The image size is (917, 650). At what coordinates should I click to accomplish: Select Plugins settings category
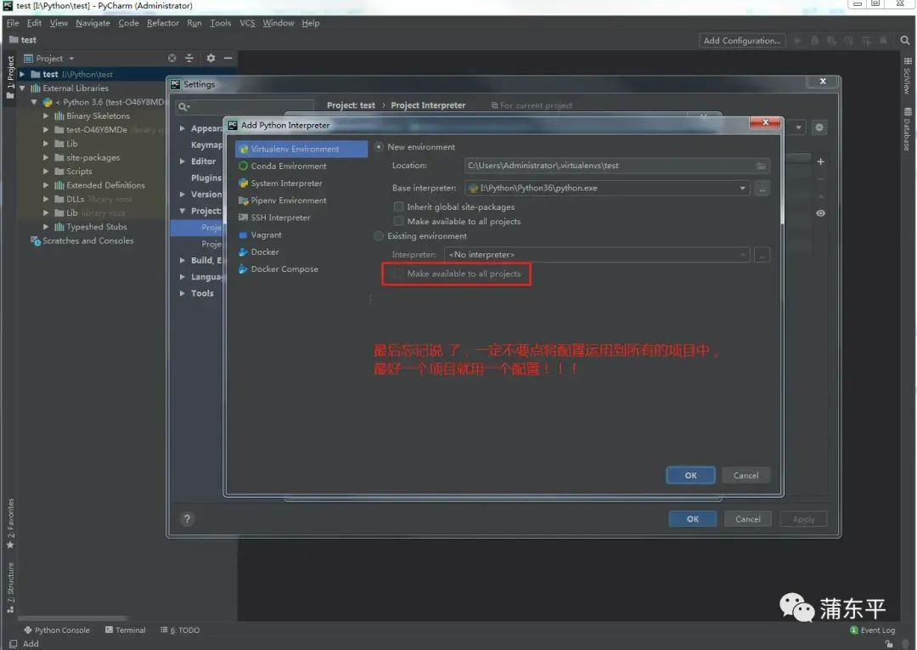point(206,178)
